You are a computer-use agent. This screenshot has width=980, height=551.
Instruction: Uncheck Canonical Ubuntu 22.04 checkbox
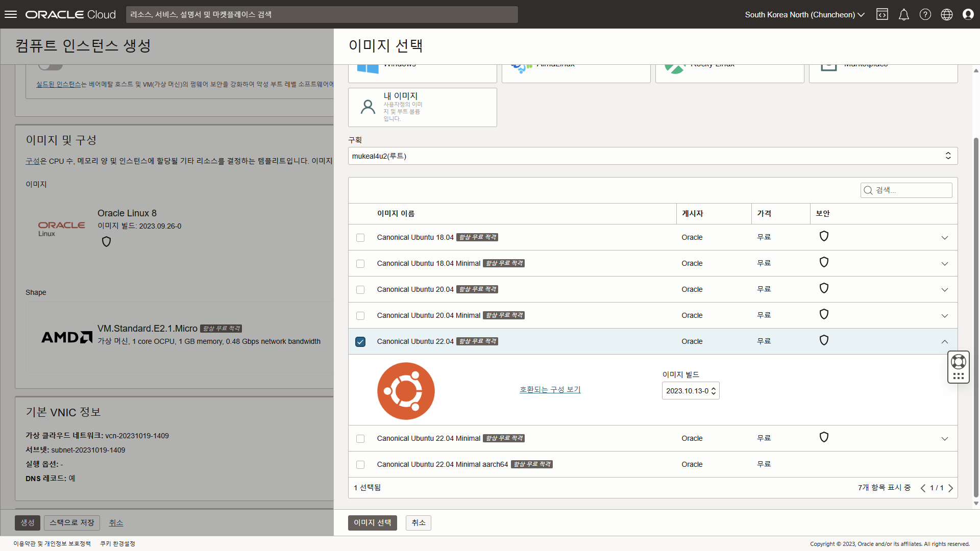pyautogui.click(x=360, y=342)
